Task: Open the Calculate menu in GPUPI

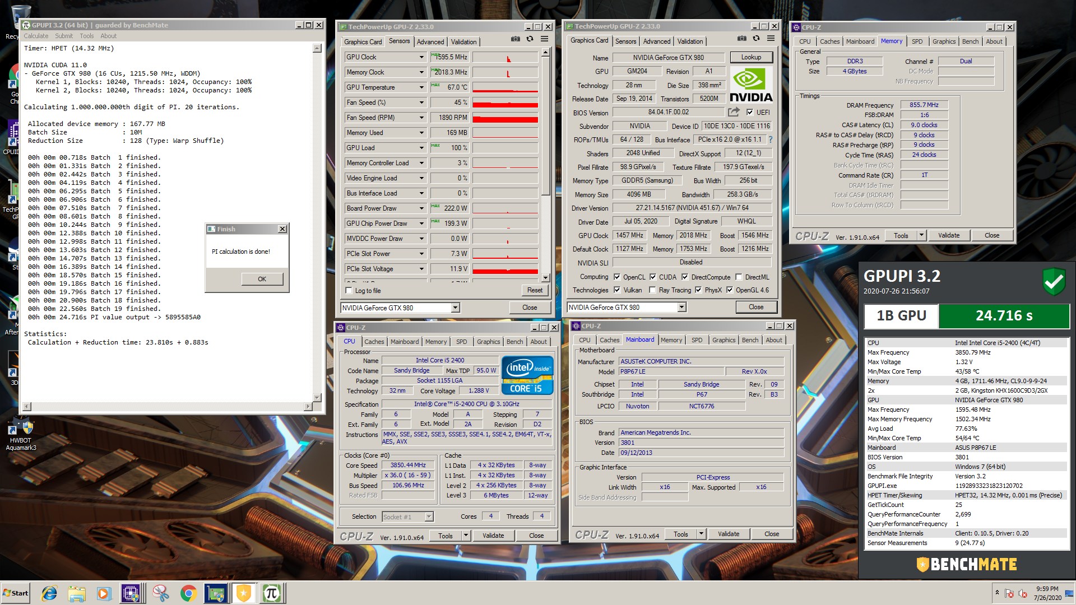Action: [x=36, y=36]
